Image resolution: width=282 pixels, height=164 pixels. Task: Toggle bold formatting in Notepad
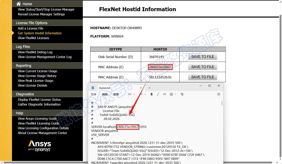[151, 94]
